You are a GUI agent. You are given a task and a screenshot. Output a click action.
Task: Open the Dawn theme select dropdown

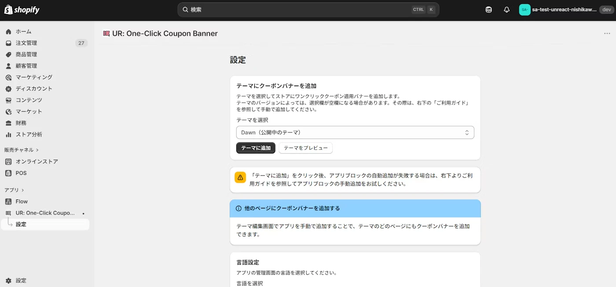pos(355,132)
